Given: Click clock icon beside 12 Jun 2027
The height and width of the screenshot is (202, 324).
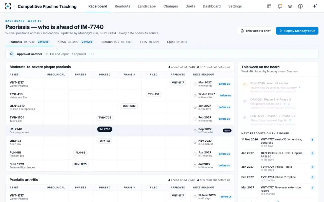Looking at the screenshot, I should (195, 96).
